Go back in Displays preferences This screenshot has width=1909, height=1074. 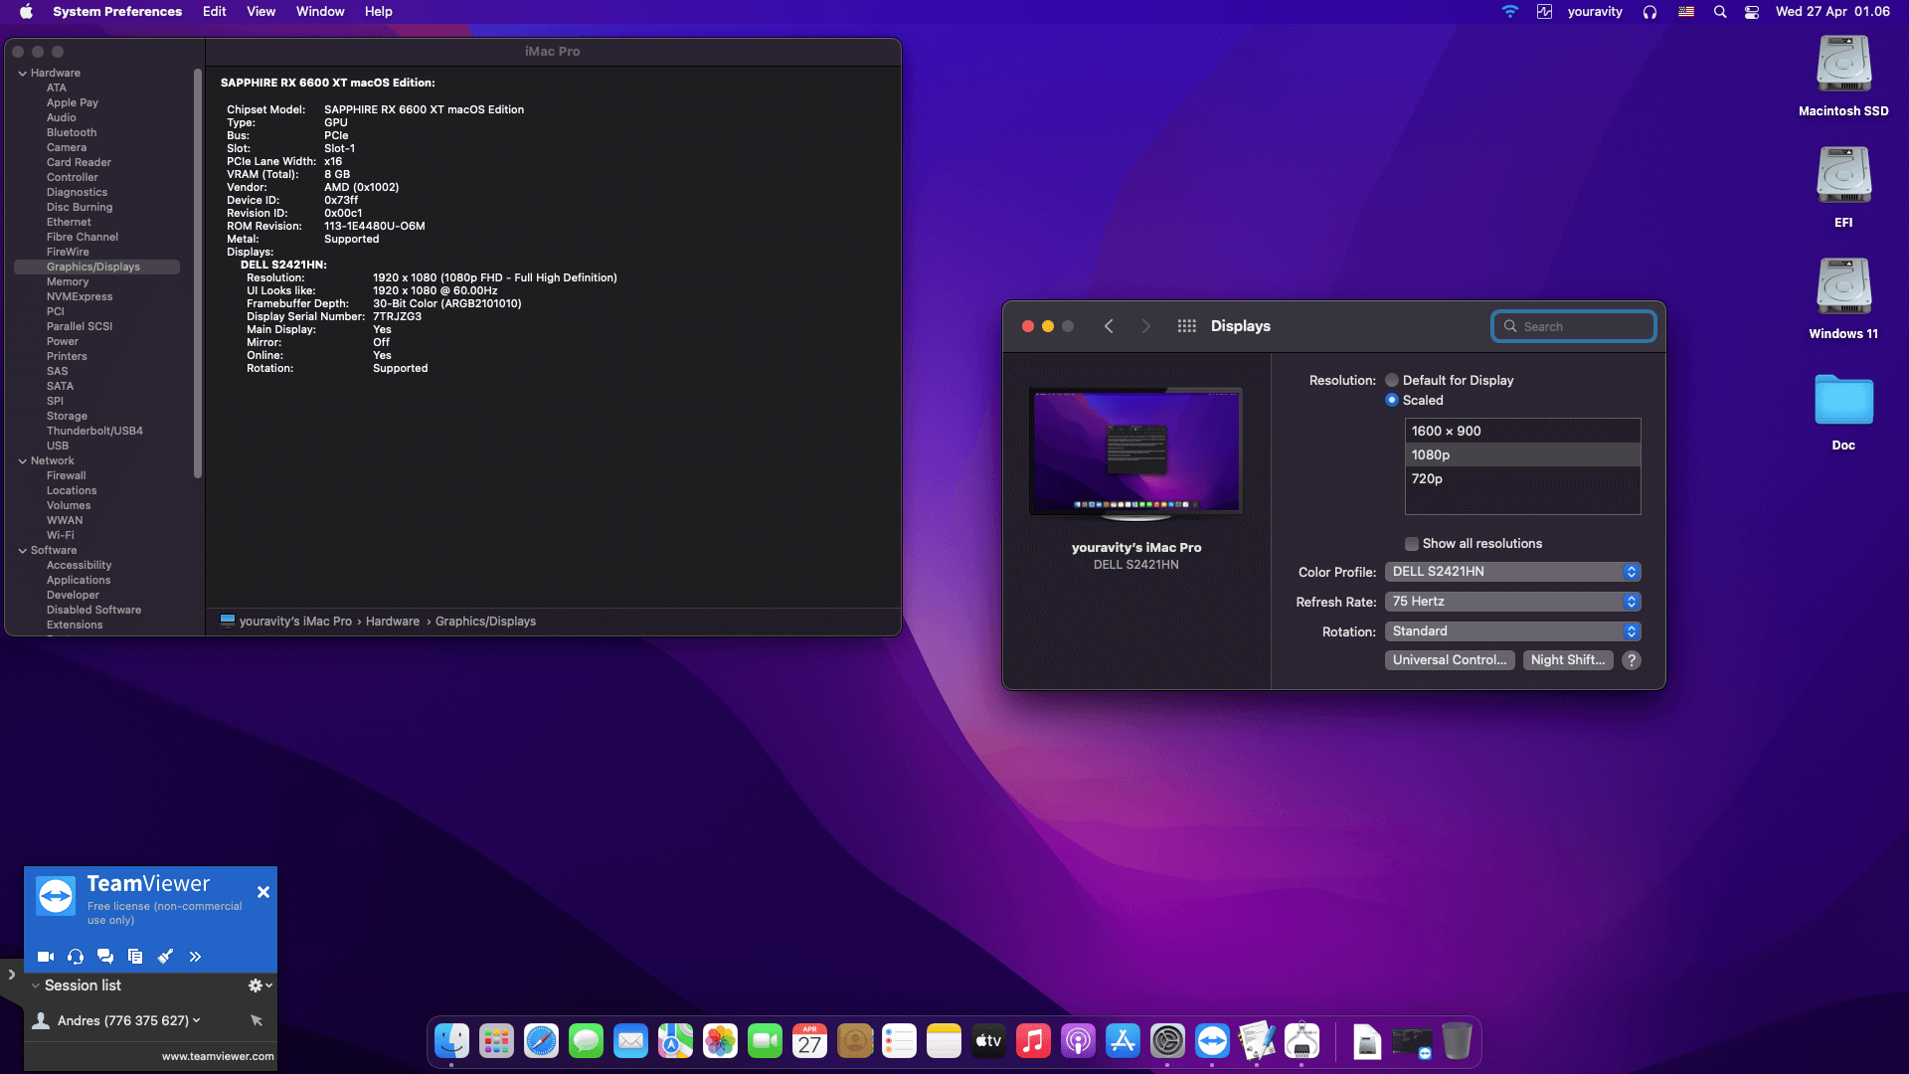pos(1109,326)
